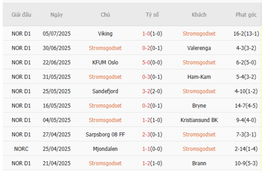Open the Valerenga team link
The image size is (262, 172).
pyautogui.click(x=199, y=48)
